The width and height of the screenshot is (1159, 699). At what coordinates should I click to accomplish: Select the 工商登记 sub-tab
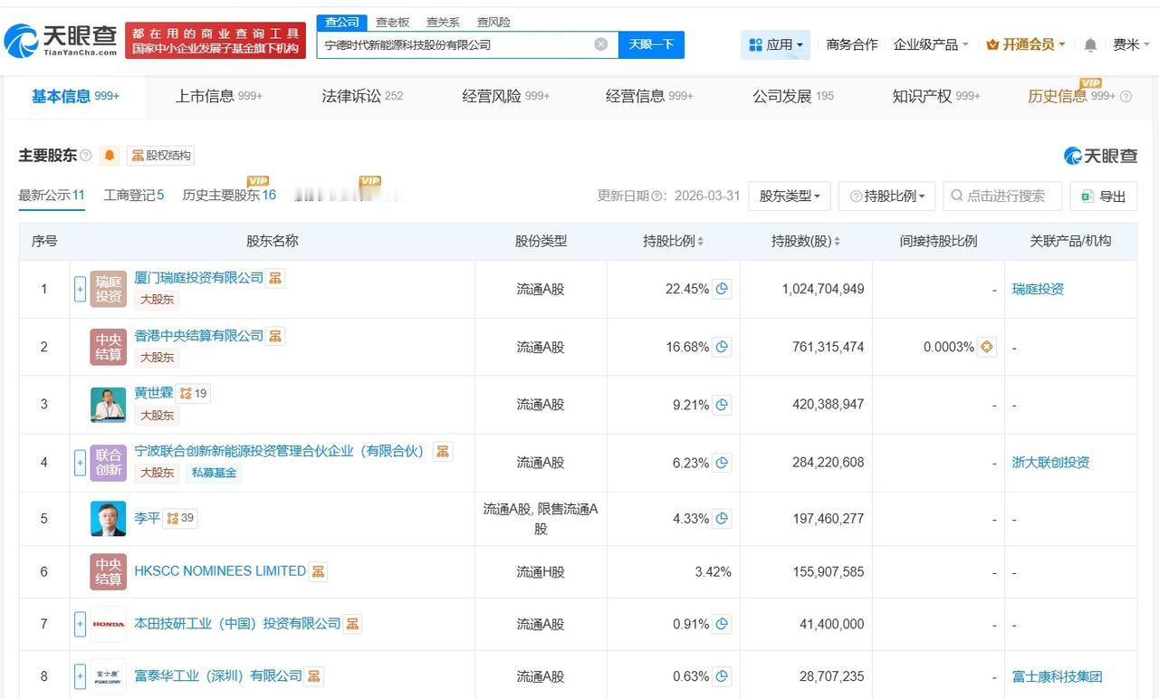coord(133,195)
